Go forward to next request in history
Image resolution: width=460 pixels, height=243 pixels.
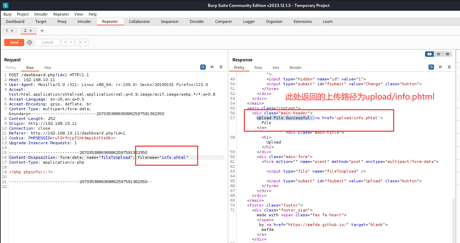[x=80, y=42]
